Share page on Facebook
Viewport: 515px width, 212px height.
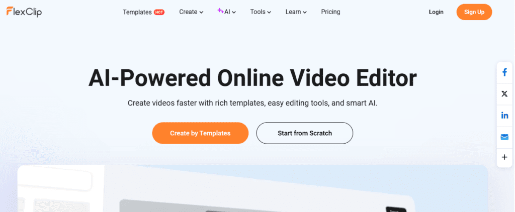(504, 72)
